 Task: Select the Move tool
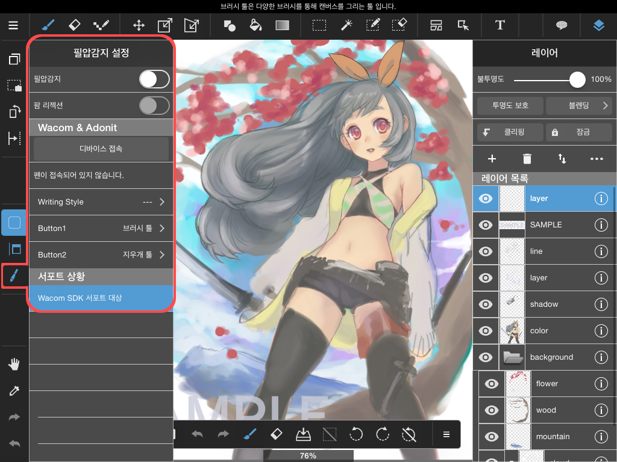[x=139, y=25]
